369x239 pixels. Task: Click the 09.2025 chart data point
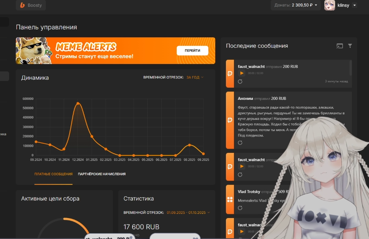(203, 154)
